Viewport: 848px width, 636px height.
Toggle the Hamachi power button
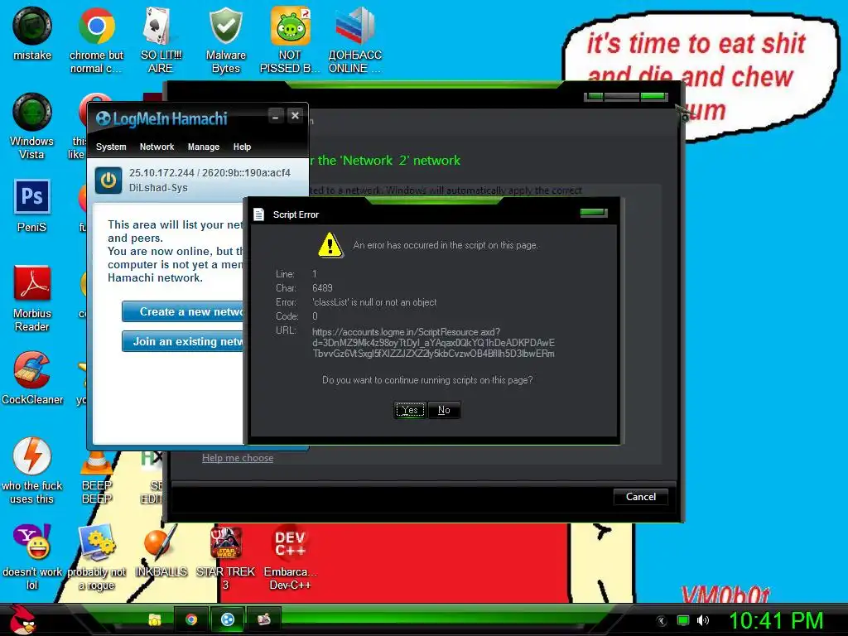tap(108, 180)
